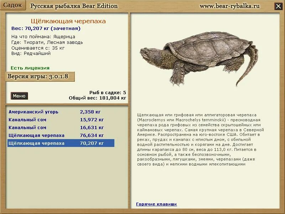Click the На что поймана: Ящерица line
Screen dimensions: 285x214
pyautogui.click(x=43, y=37)
